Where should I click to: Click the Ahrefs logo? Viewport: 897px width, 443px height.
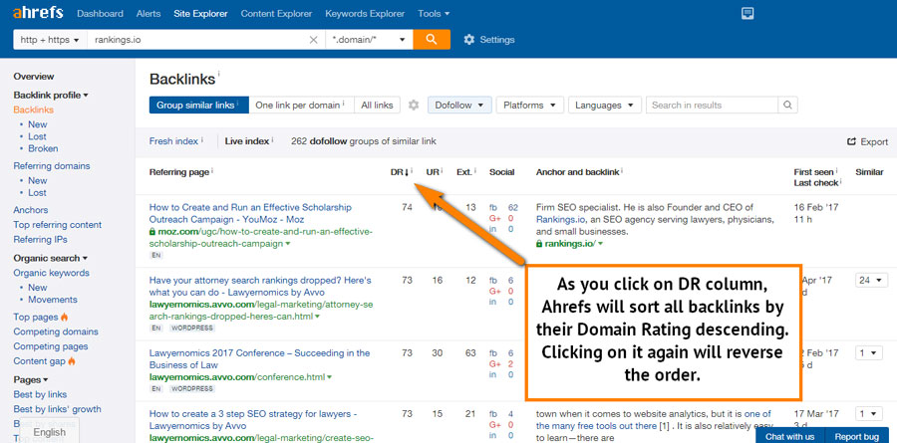(36, 14)
